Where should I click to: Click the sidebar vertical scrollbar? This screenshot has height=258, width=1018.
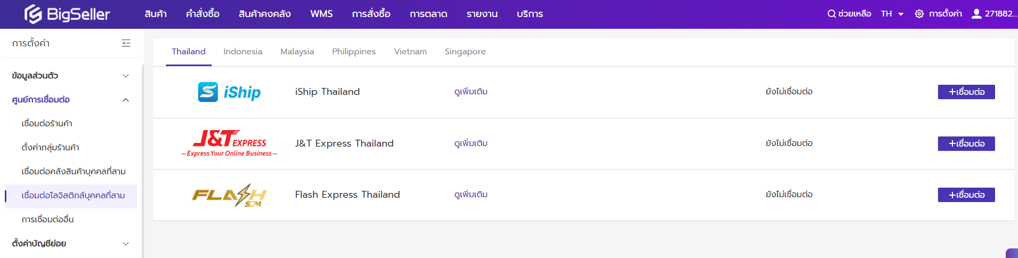(x=142, y=160)
